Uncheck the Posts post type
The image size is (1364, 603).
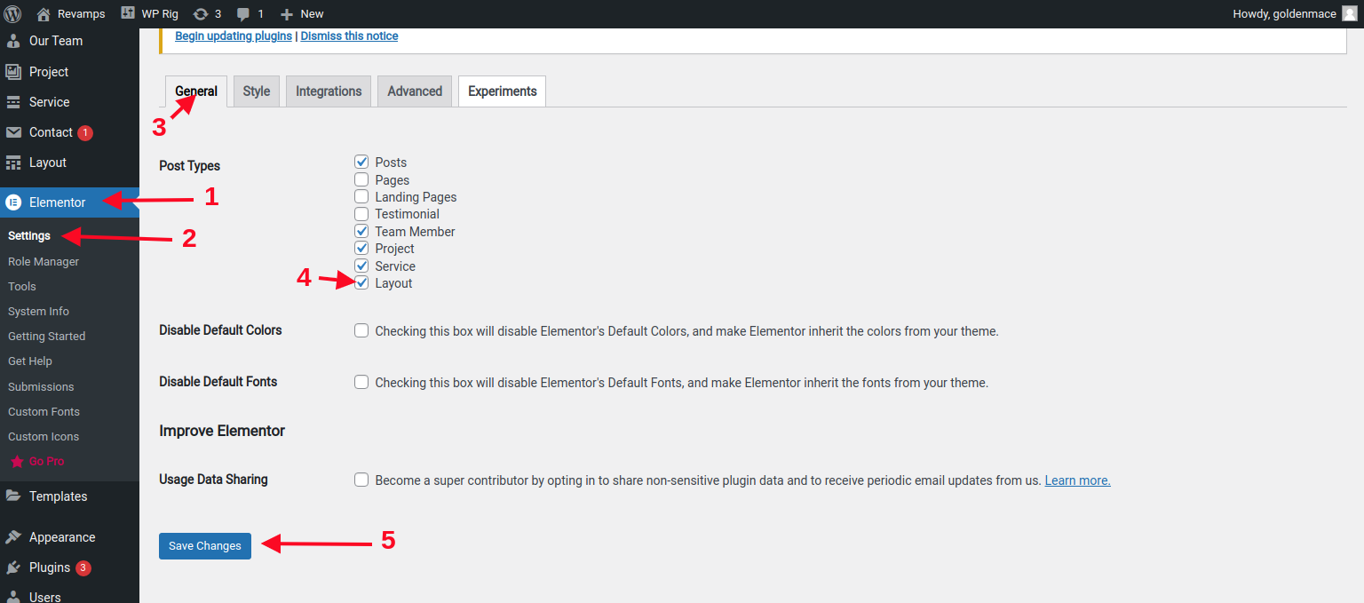click(x=361, y=162)
